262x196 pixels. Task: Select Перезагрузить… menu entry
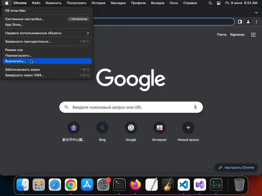coord(47,55)
